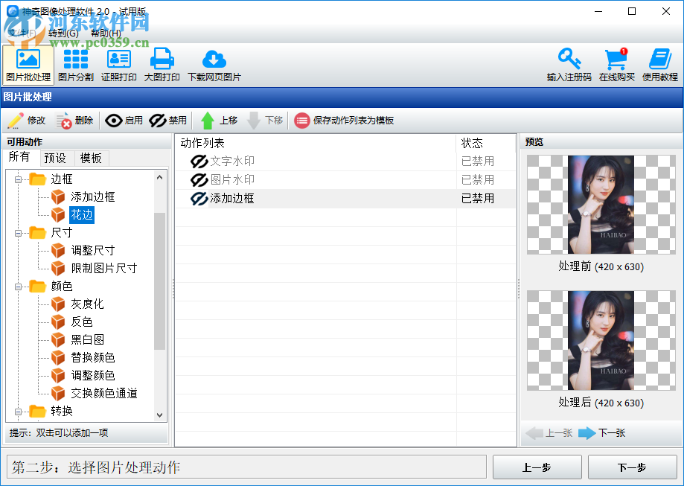Click the 颜色 folder icon
This screenshot has height=486, width=684.
click(37, 287)
